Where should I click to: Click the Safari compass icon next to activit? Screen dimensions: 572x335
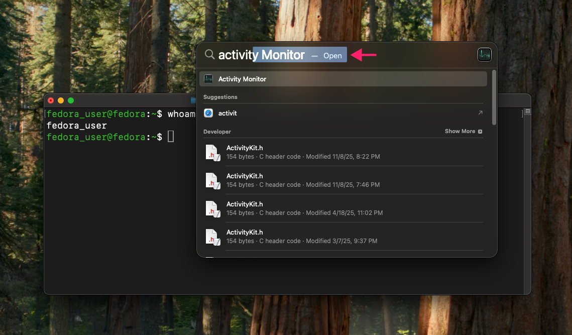(208, 113)
